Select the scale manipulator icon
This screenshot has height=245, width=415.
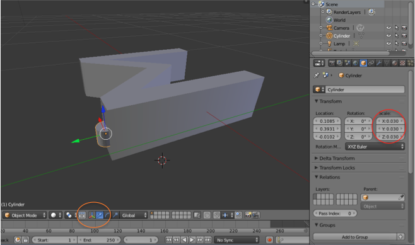(x=115, y=215)
